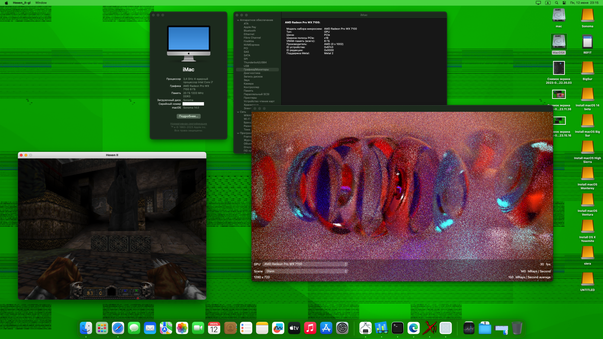Open the Hexen_II-gl application menu
603x339 pixels.
click(22, 3)
